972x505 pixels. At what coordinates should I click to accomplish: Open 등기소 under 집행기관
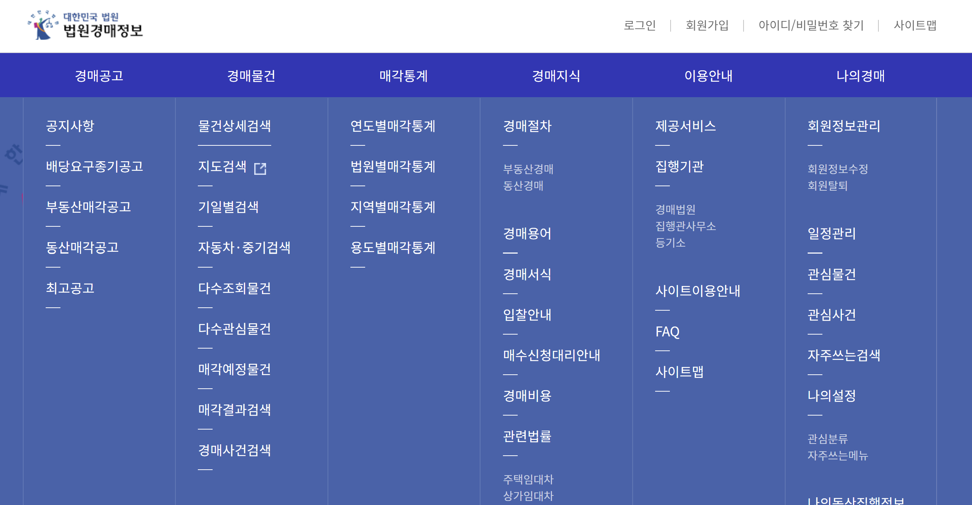(671, 242)
